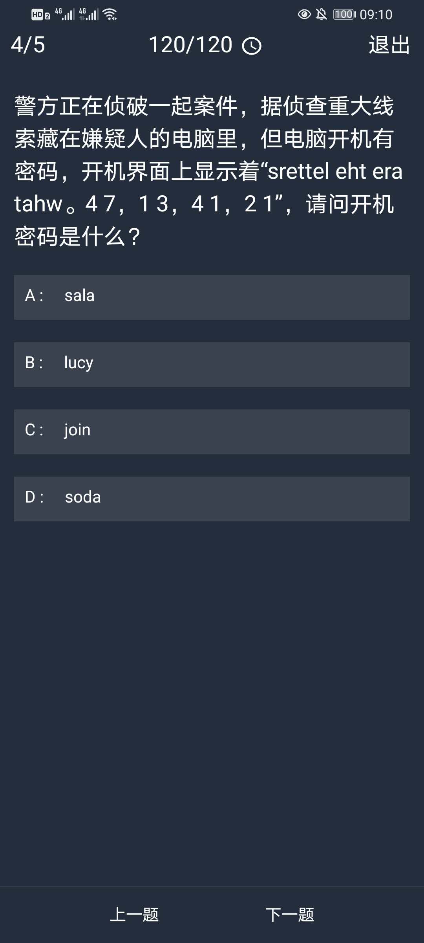This screenshot has width=424, height=943.
Task: Exit the quiz with 退出
Action: click(389, 45)
